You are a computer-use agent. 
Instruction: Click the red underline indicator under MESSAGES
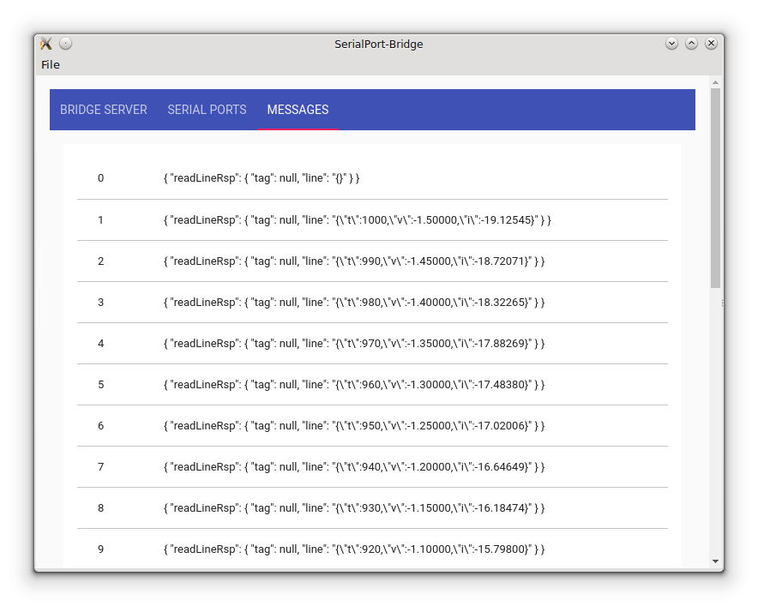[x=298, y=129]
